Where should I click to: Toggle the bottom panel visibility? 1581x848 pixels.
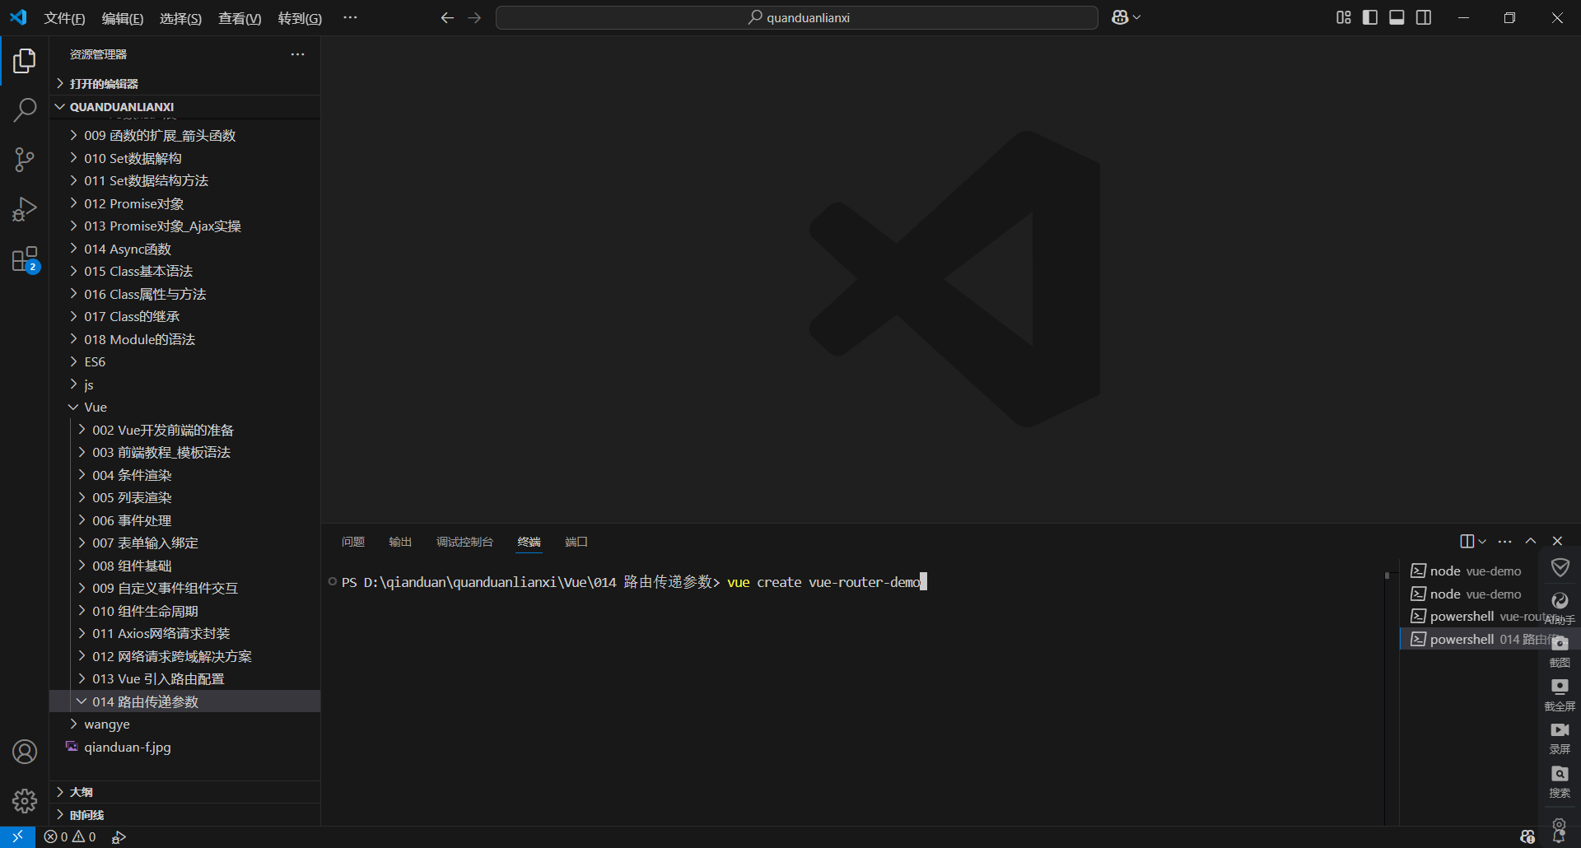point(1397,17)
